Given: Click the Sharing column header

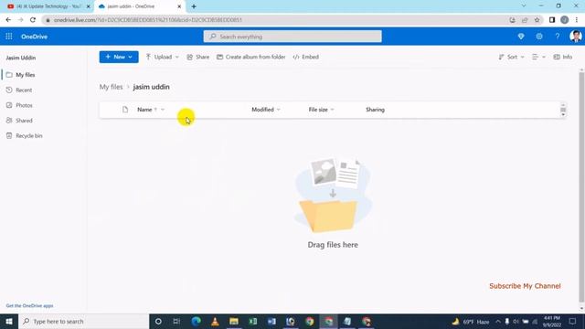Looking at the screenshot, I should coord(375,110).
